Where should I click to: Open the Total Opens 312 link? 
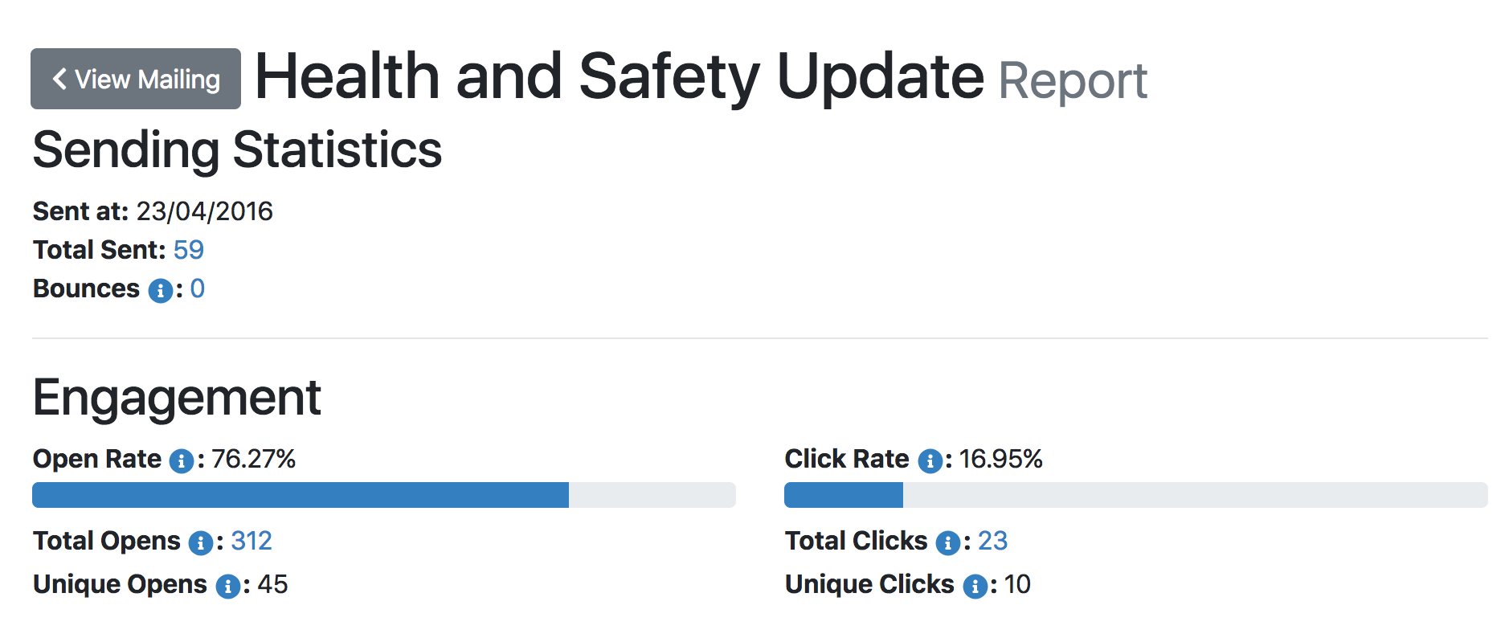click(x=251, y=542)
